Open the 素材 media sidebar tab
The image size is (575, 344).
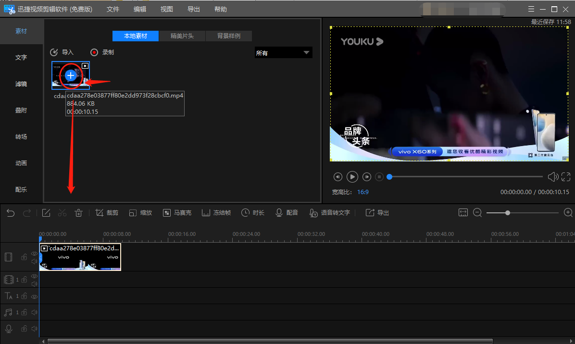click(x=21, y=31)
